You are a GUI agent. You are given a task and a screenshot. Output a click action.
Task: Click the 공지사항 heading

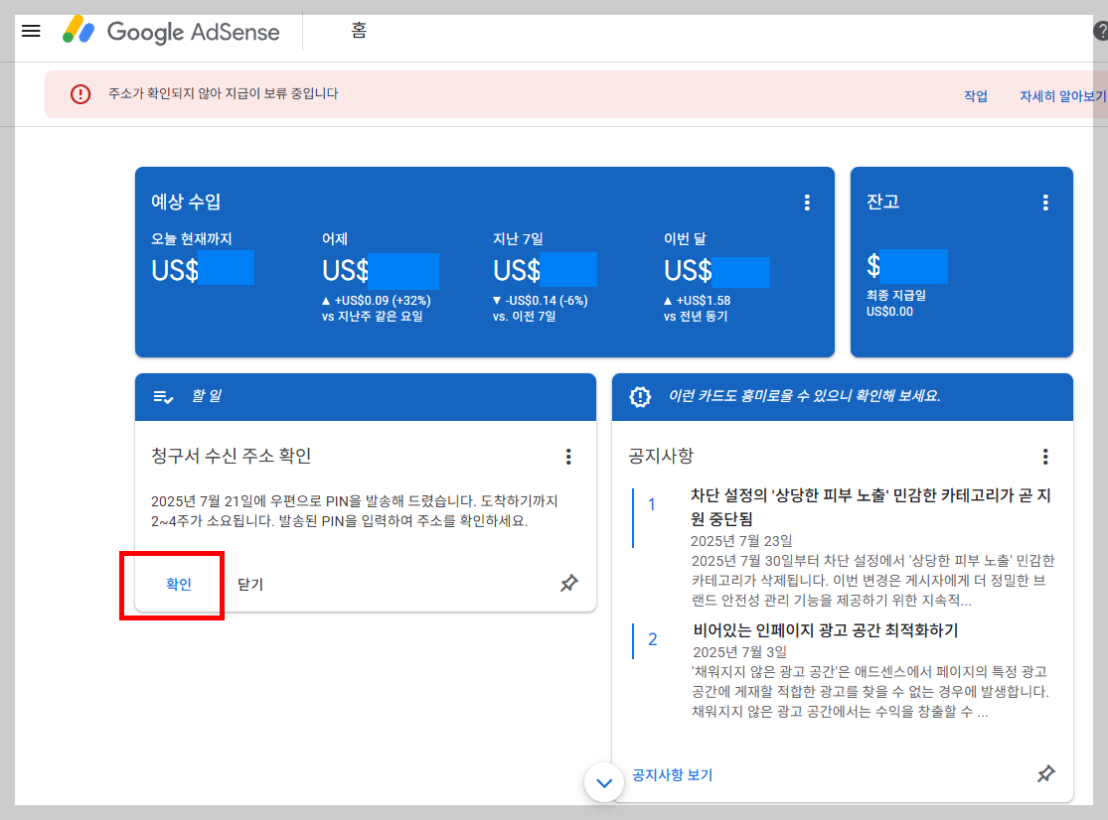click(661, 456)
